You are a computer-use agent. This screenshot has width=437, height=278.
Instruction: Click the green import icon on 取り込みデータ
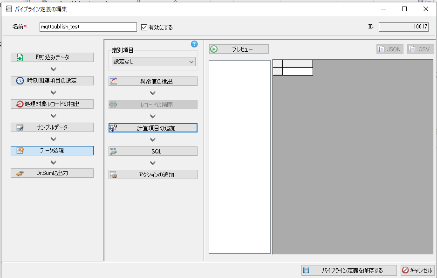(20, 57)
